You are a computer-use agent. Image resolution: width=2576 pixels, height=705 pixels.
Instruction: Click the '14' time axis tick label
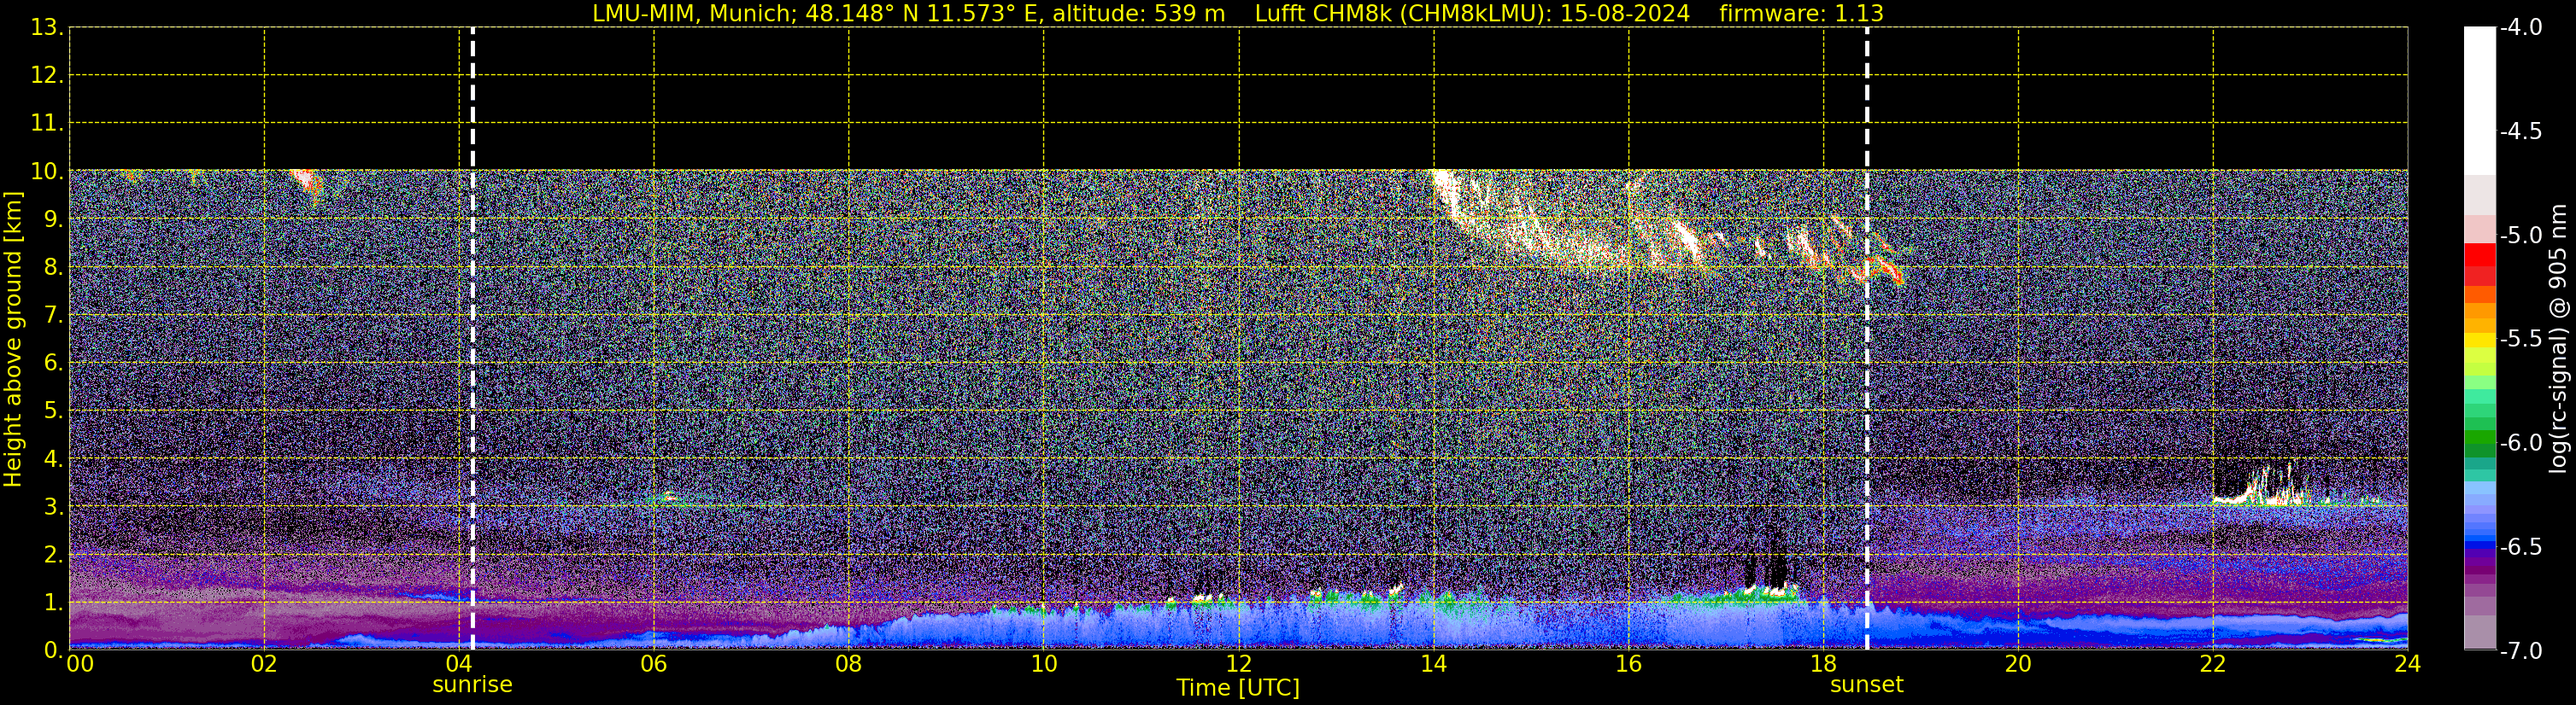pyautogui.click(x=1434, y=664)
